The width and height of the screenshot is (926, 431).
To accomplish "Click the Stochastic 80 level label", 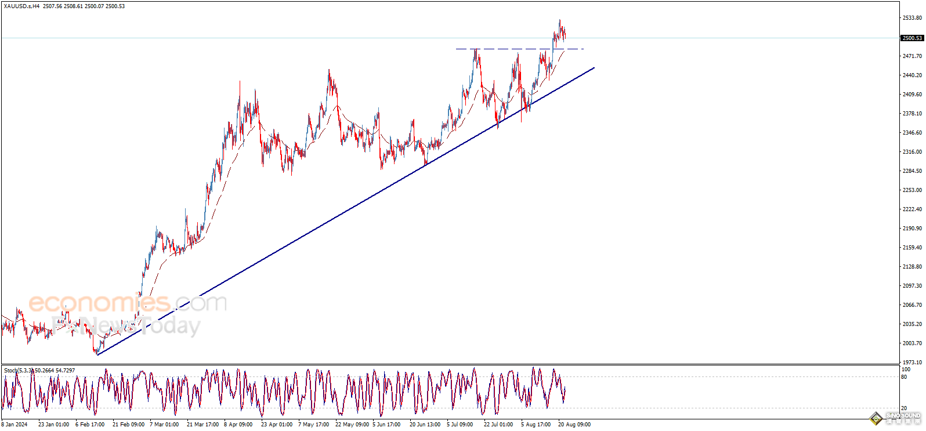I will coord(905,377).
